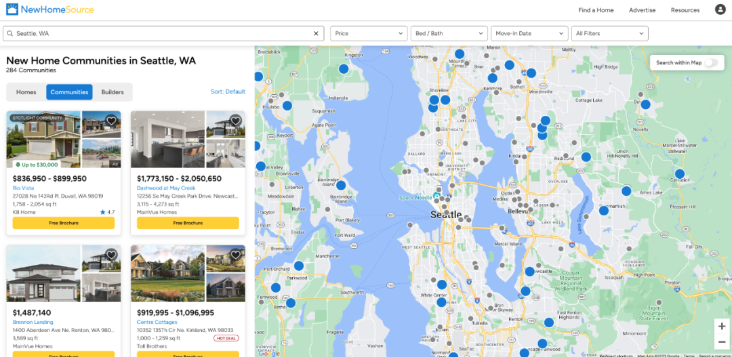Image resolution: width=732 pixels, height=357 pixels.
Task: Favorite the Rio Vista listing heart
Action: click(x=111, y=121)
